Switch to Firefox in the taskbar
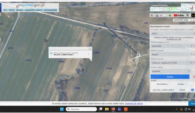 point(113,109)
